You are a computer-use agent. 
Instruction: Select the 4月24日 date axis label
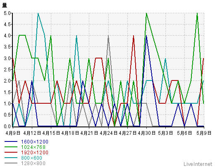(x=108, y=133)
